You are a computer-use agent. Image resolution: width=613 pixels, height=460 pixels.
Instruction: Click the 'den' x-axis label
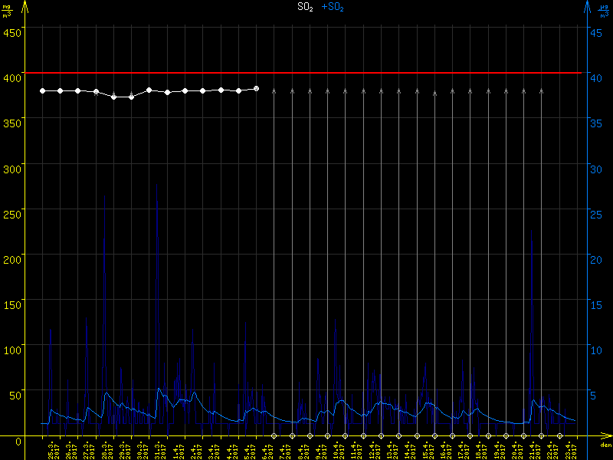pyautogui.click(x=605, y=445)
